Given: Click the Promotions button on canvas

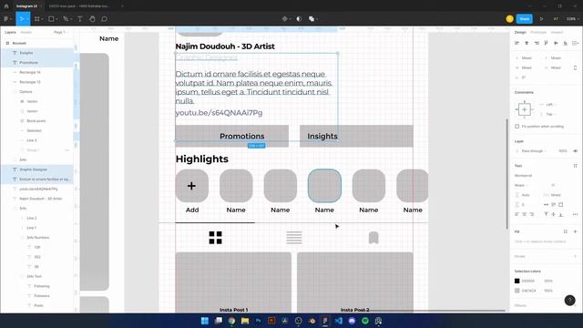Looking at the screenshot, I should tap(231, 136).
